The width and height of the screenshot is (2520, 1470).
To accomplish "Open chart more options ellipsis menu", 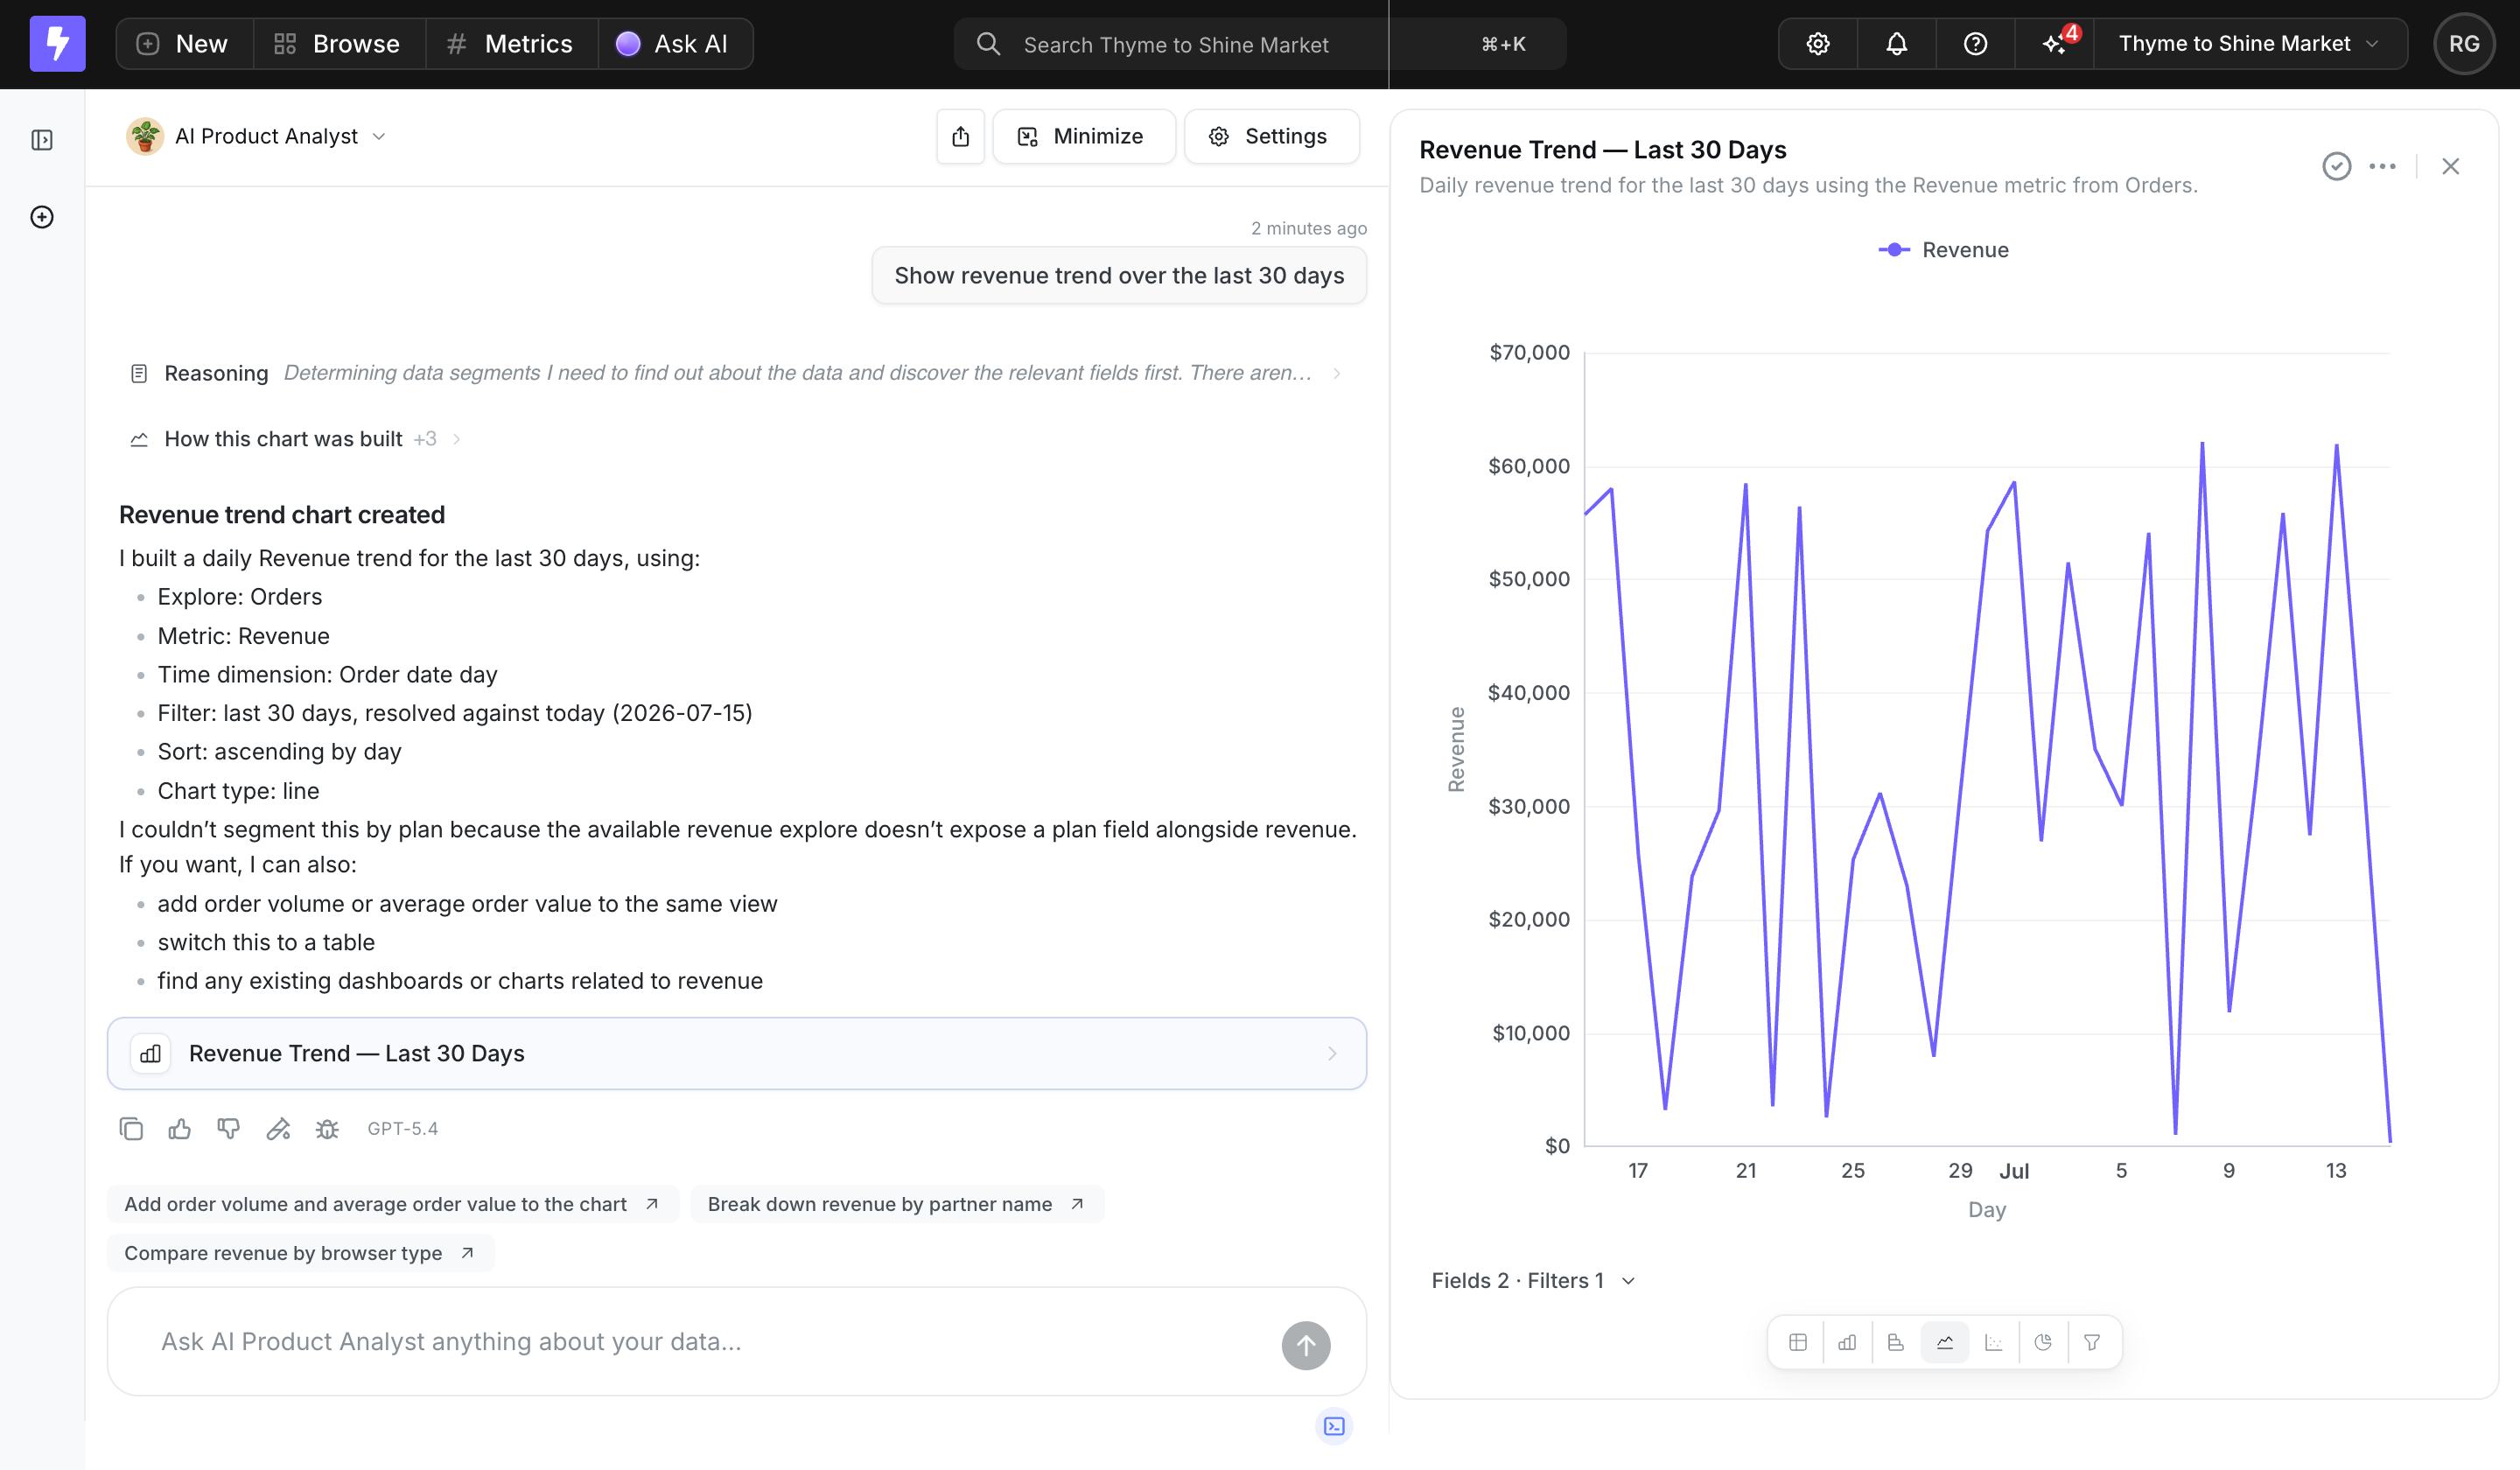I will coord(2383,166).
